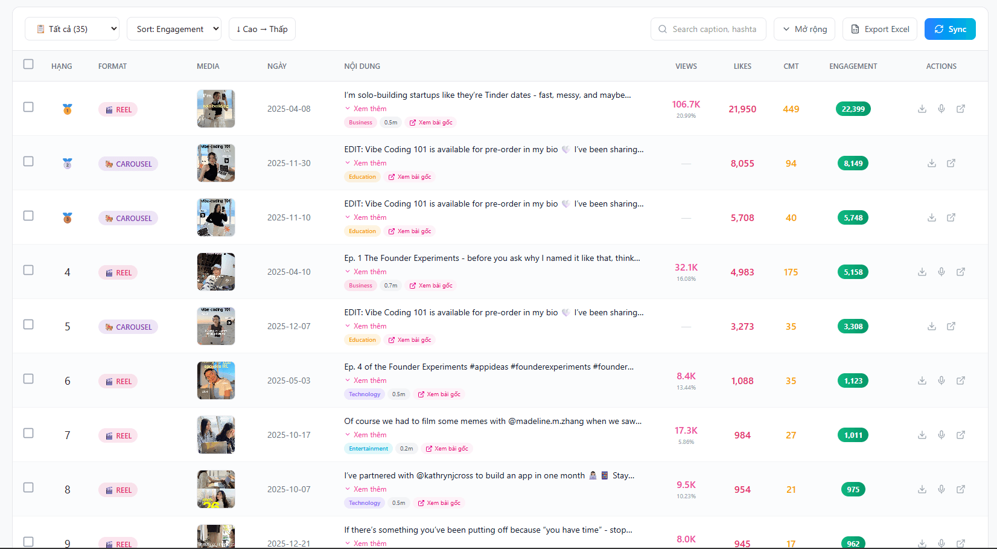Check the checkbox on the rank 5 carousel row

(x=28, y=324)
